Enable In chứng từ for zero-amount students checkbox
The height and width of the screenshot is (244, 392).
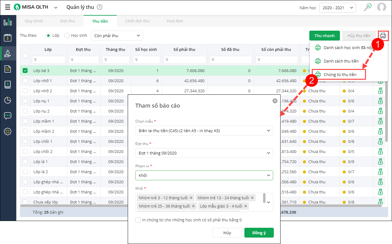(x=138, y=220)
